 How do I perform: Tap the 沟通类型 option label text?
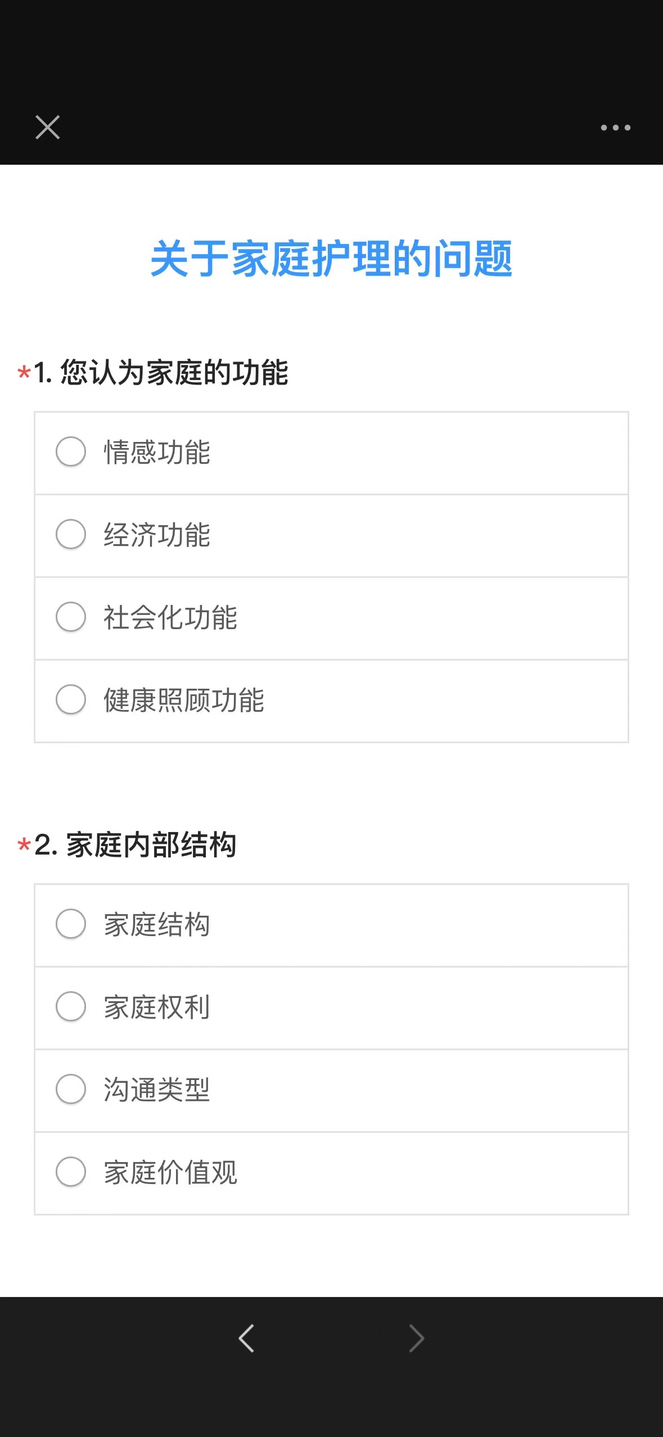coord(157,1090)
